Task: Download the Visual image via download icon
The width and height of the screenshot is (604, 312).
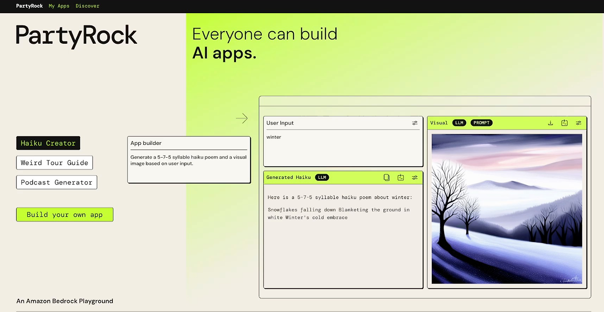Action: click(550, 123)
